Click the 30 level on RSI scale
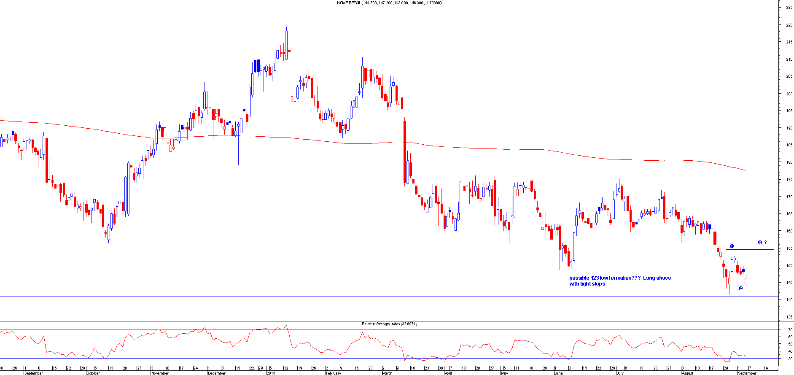794x375 pixels. click(790, 359)
